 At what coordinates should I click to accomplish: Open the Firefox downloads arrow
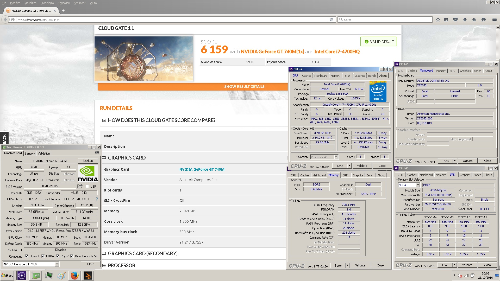tap(465, 20)
